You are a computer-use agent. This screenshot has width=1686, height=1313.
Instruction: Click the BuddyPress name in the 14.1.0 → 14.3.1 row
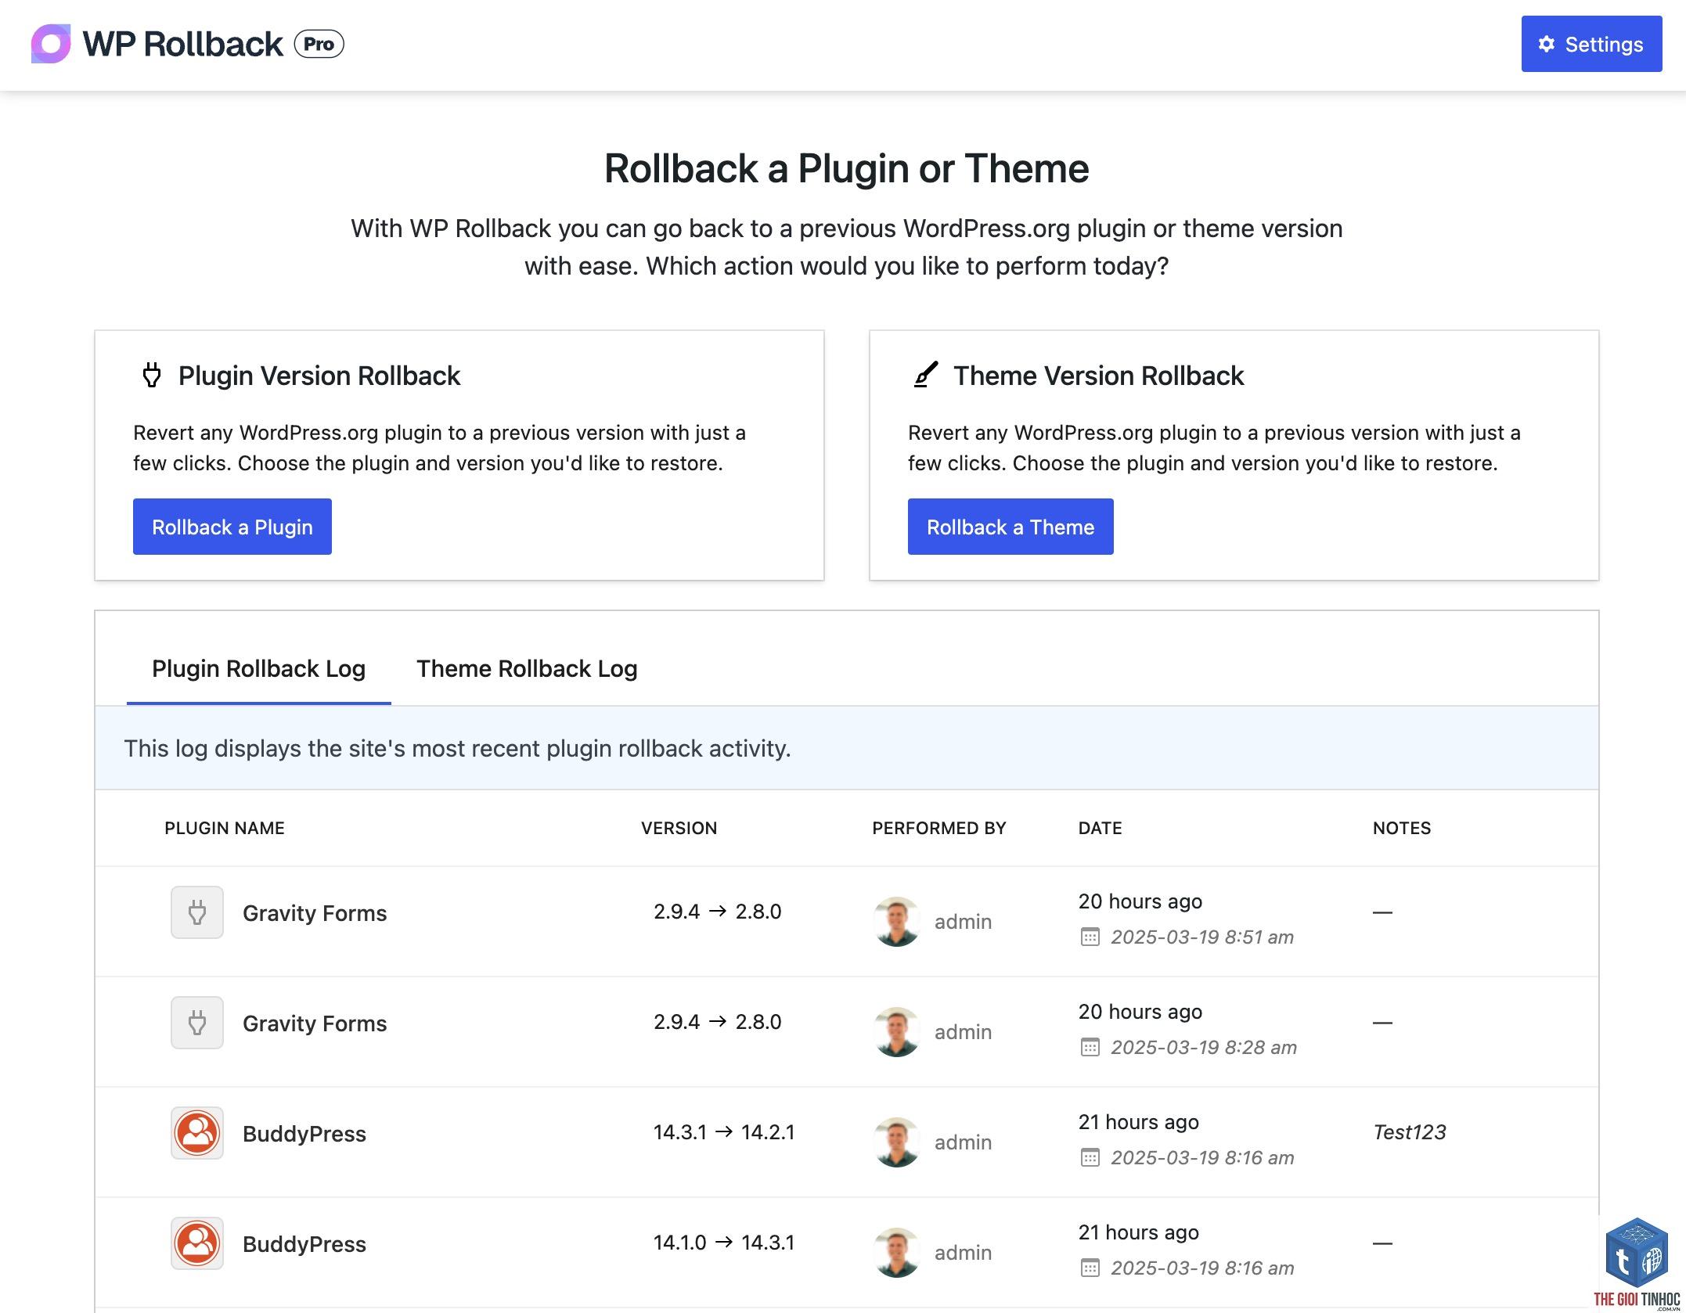point(304,1244)
